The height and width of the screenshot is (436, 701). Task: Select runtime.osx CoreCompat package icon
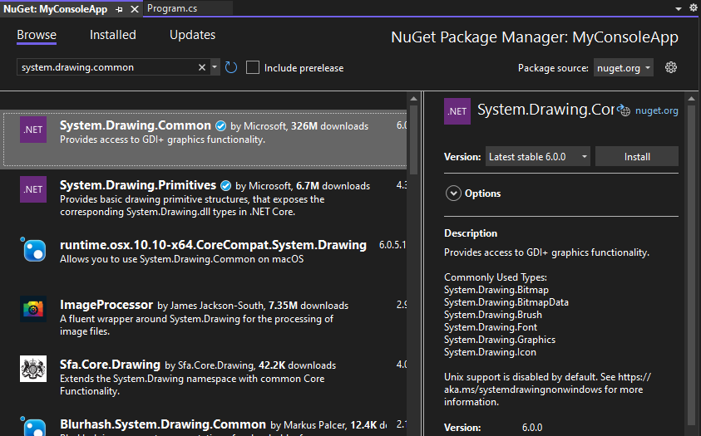click(33, 249)
